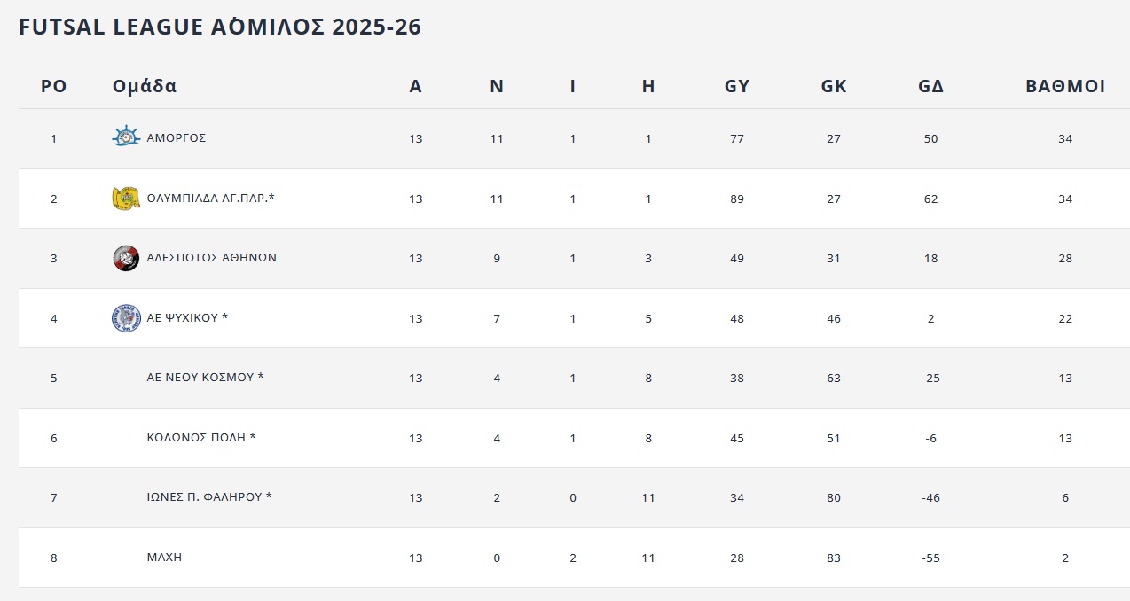Click the Ομάδα column header
This screenshot has width=1130, height=601.
click(145, 86)
